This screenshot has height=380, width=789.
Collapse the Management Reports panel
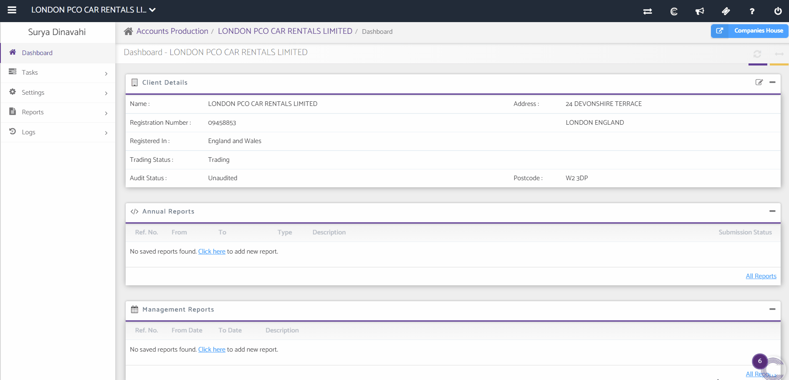(772, 309)
